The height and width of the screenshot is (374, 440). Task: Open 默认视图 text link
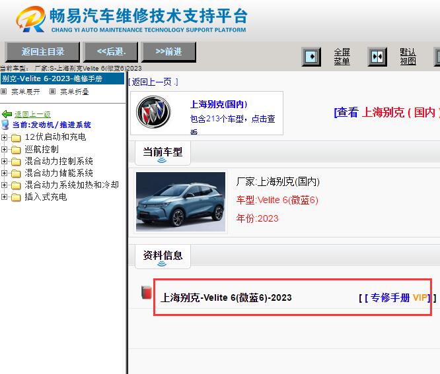[x=408, y=57]
